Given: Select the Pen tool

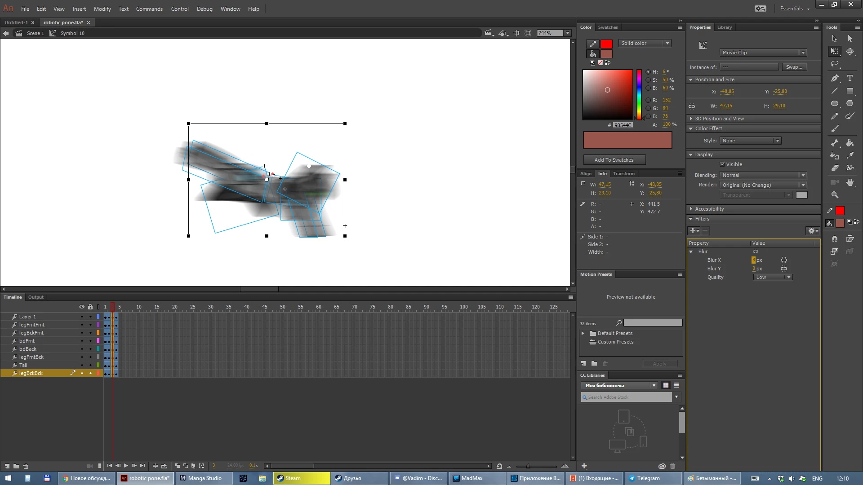Looking at the screenshot, I should tap(835, 78).
